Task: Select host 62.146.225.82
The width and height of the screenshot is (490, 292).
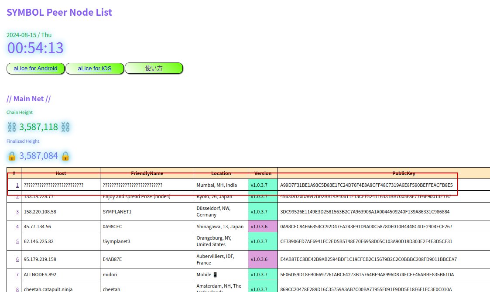Action: point(38,241)
